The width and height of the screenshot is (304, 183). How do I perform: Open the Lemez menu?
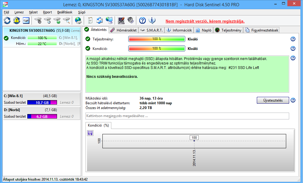(x=19, y=12)
